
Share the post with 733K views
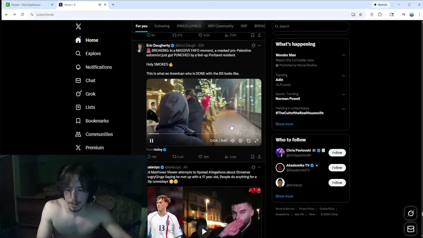click(259, 35)
